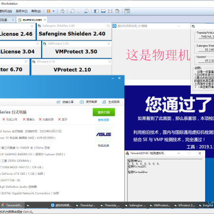Open the VMProtect taskbar item

160,205
